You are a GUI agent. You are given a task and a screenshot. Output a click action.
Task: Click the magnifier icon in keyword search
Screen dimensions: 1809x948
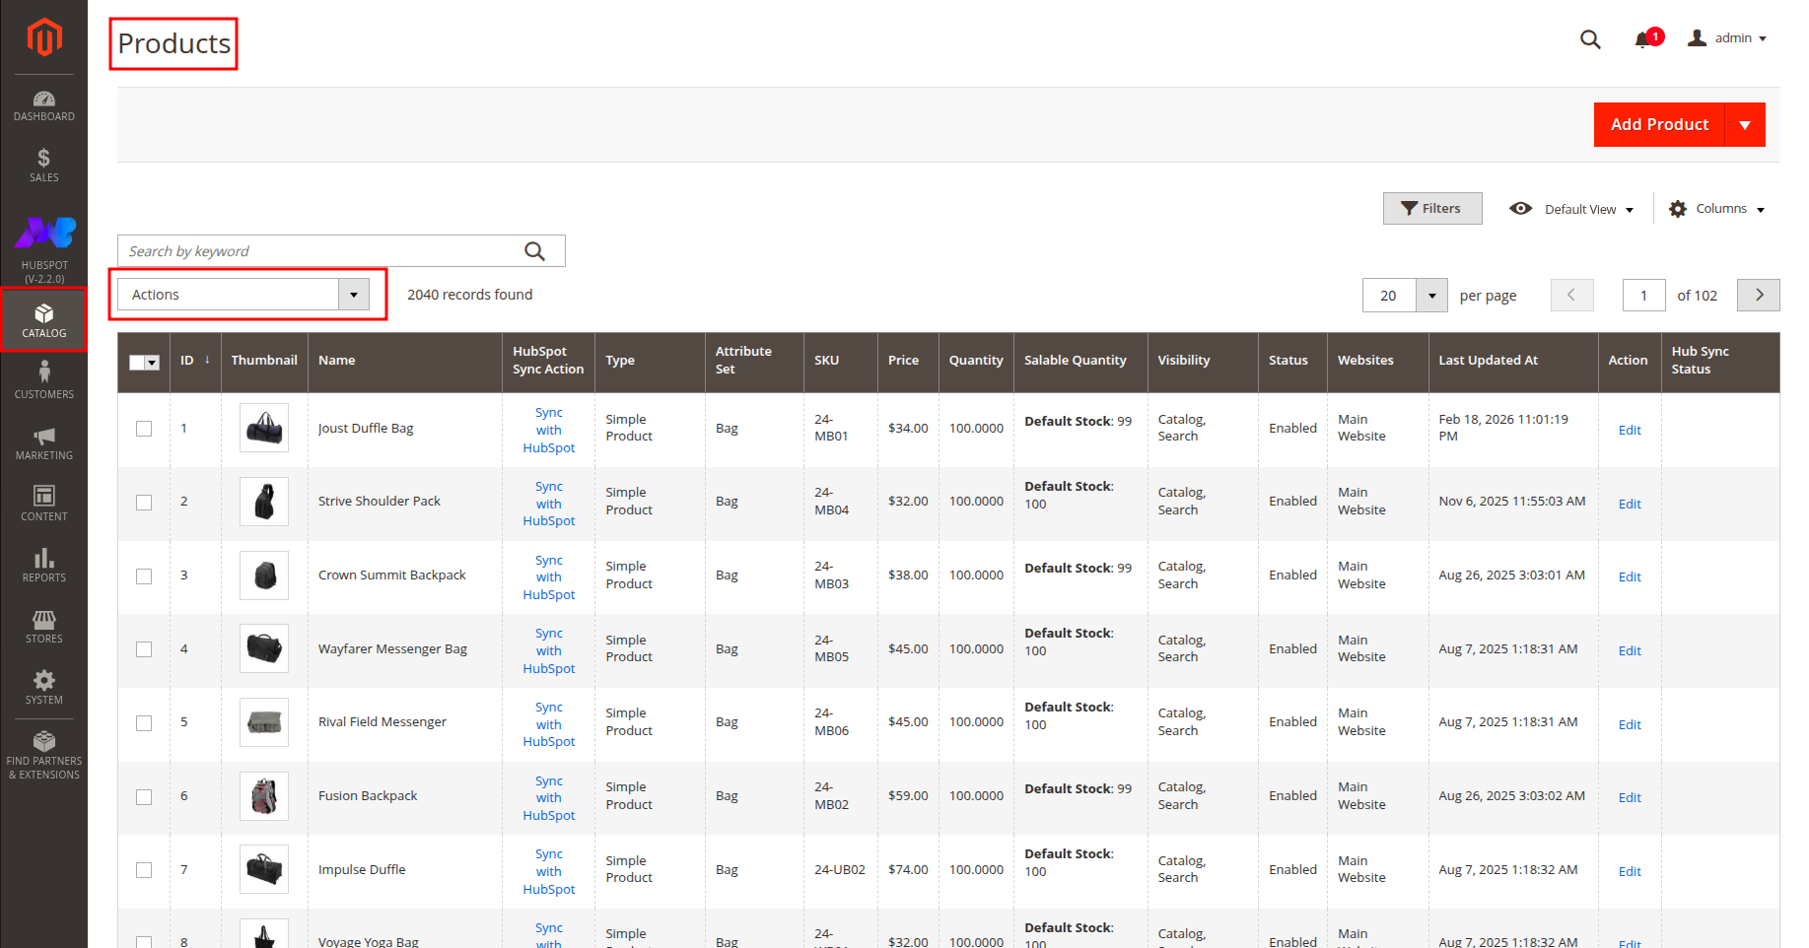click(x=534, y=251)
